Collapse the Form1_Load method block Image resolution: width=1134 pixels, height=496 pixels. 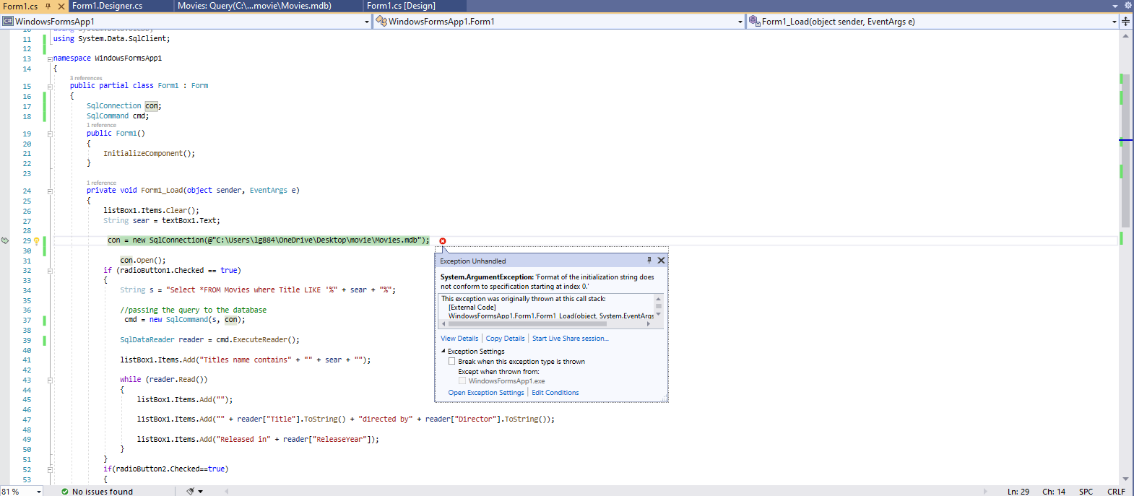pyautogui.click(x=50, y=191)
